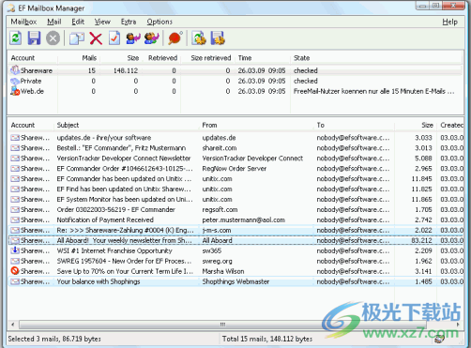Select the Shareware account row
471x348 pixels.
tap(235, 70)
